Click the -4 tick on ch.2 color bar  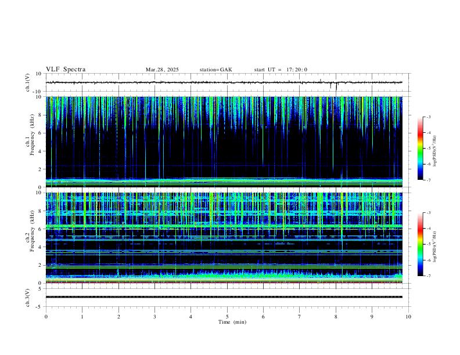coord(429,229)
